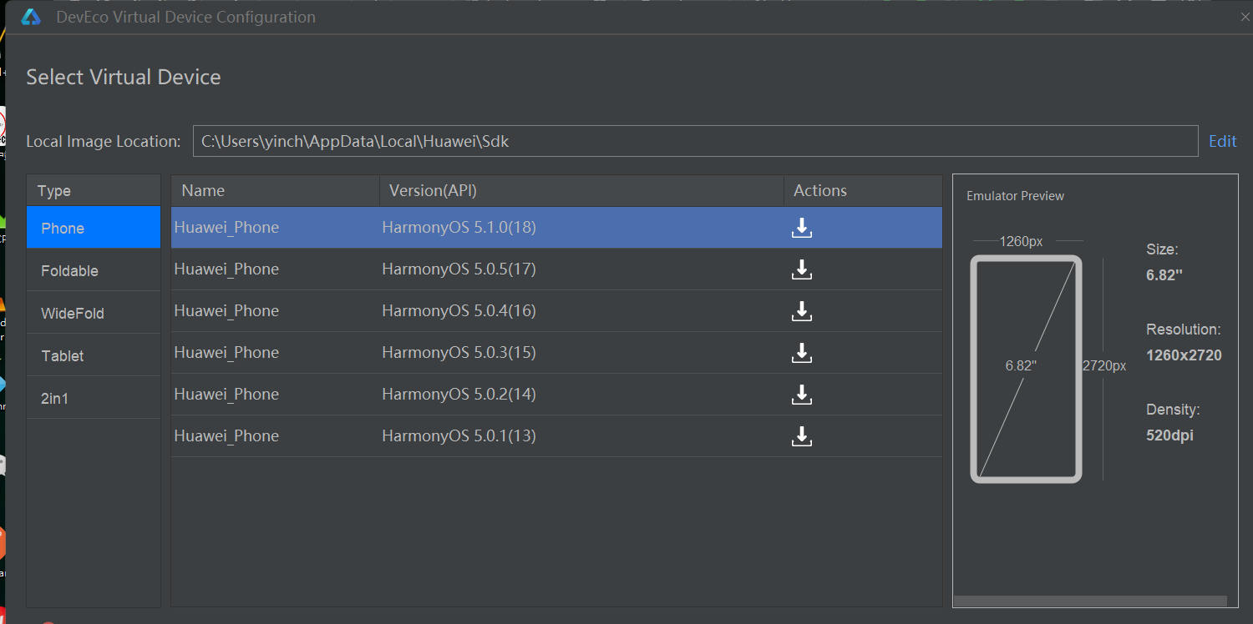The width and height of the screenshot is (1253, 624).
Task: Click the Type column header
Action: pos(94,191)
